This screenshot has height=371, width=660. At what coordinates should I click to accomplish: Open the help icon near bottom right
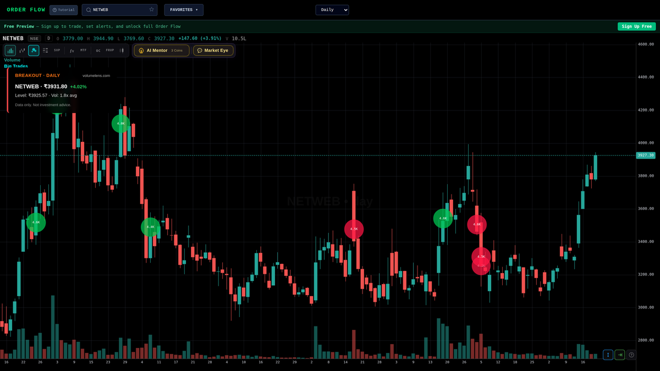[x=631, y=355]
